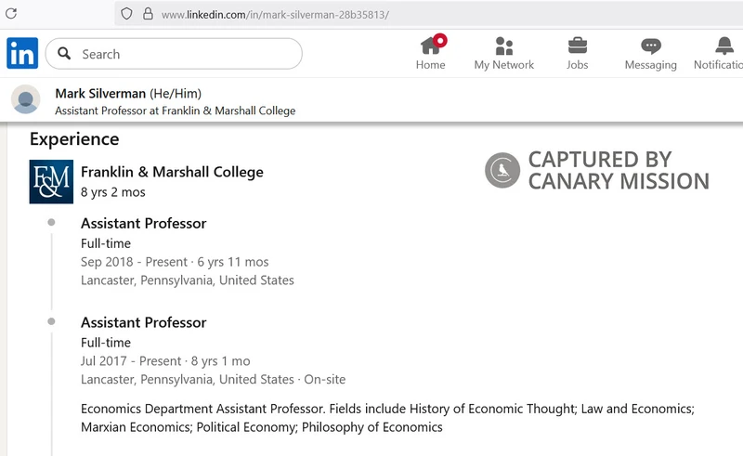The height and width of the screenshot is (456, 743).
Task: Click the LinkedIn logo
Action: [x=22, y=54]
